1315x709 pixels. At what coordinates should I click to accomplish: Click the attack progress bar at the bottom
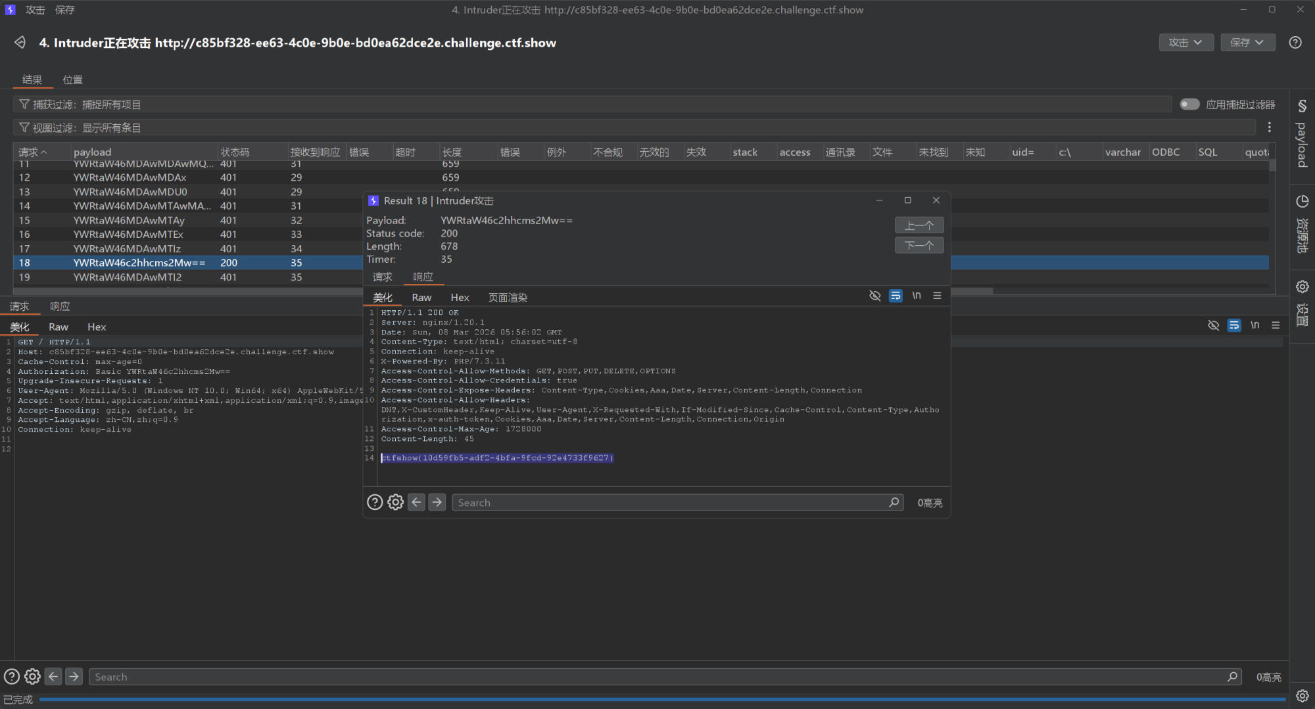coord(657,699)
